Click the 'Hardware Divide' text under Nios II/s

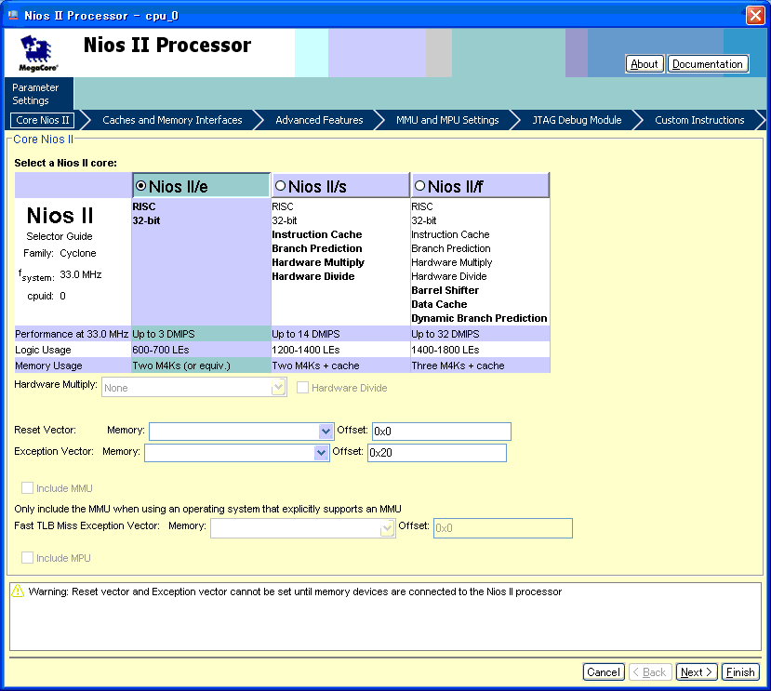click(x=313, y=276)
